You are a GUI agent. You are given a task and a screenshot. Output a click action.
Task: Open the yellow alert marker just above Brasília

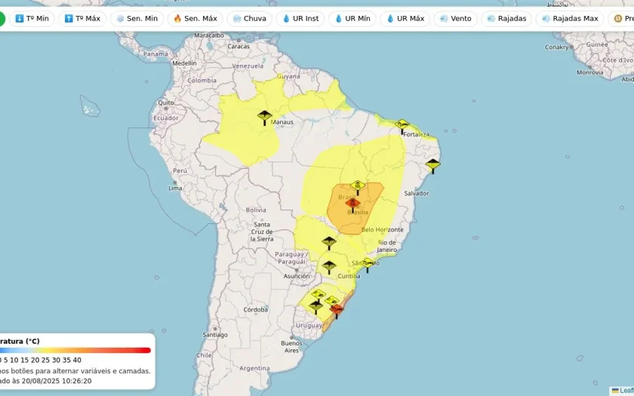pyautogui.click(x=358, y=188)
